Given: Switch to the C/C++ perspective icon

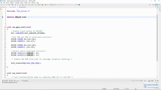Looking at the screenshot, I should point(156,5).
